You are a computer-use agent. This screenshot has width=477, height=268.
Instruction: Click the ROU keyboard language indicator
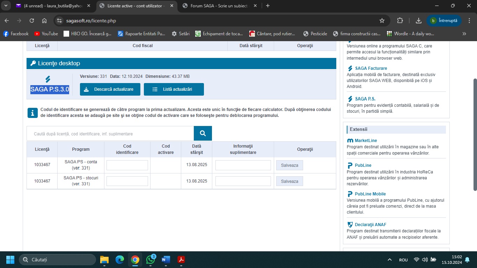pos(403,260)
